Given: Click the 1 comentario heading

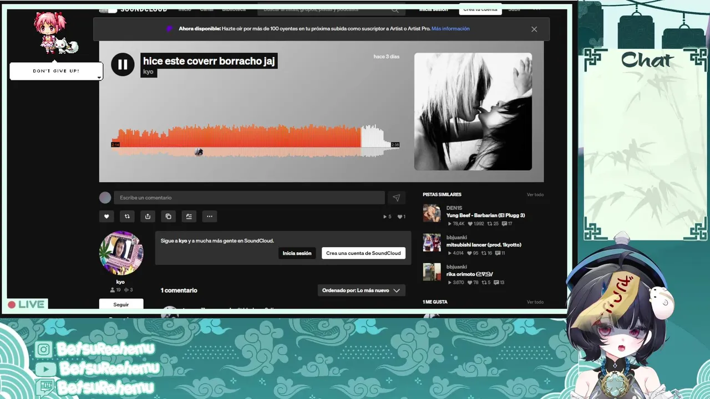Looking at the screenshot, I should pos(179,290).
